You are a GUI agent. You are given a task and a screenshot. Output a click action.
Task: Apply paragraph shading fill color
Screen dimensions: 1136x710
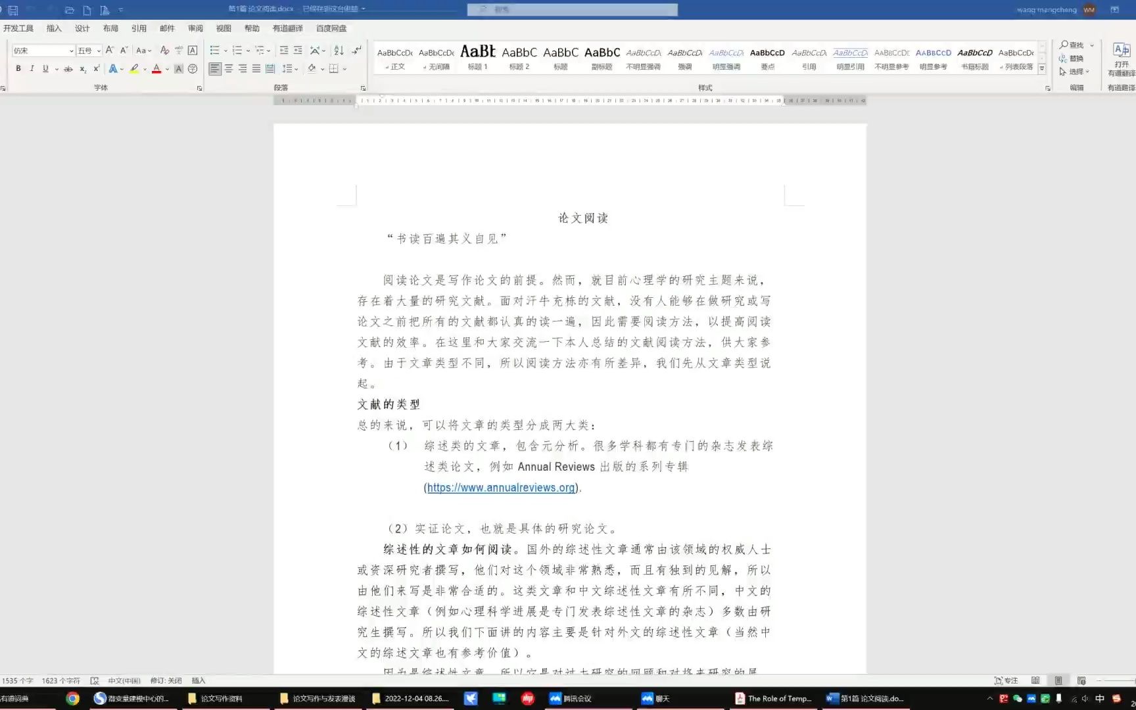click(x=312, y=68)
